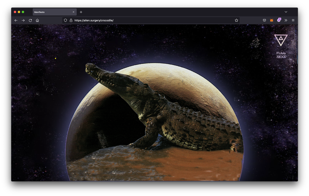Close the browser window red button
Viewport: 309px width, 196px height.
click(15, 12)
